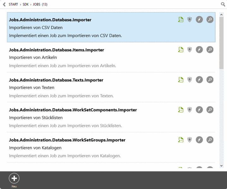The height and width of the screenshot is (189, 227).
Task: Click description 'Implementiert einen Job zum Importieren von Katalogen.'
Action: [65, 156]
